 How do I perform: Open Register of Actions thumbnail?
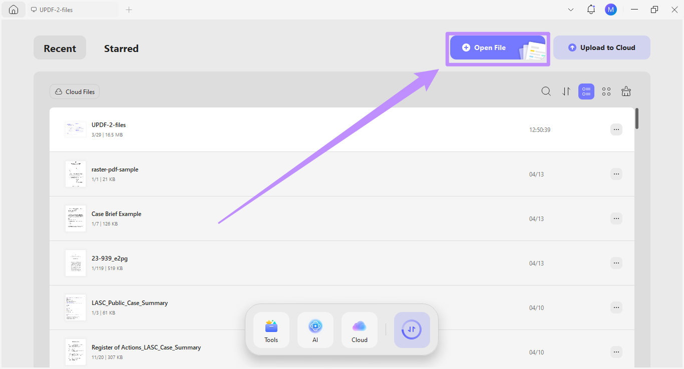[75, 352]
